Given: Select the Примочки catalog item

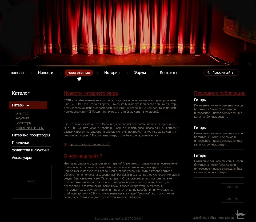Looking at the screenshot, I should pyautogui.click(x=21, y=143).
